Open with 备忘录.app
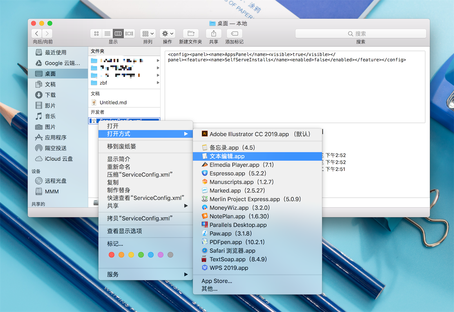454x312 pixels. pos(257,148)
